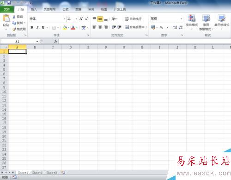This screenshot has height=180, width=231.
Task: Toggle Underline formatting
Action: [43, 27]
